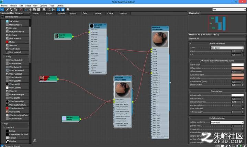Click the show background in preview icon
247x147 pixels.
38,10
